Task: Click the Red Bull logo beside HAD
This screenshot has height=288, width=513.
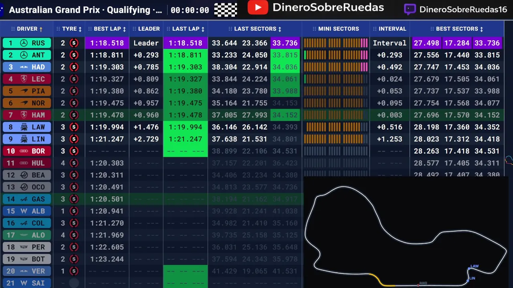Action: [24, 67]
